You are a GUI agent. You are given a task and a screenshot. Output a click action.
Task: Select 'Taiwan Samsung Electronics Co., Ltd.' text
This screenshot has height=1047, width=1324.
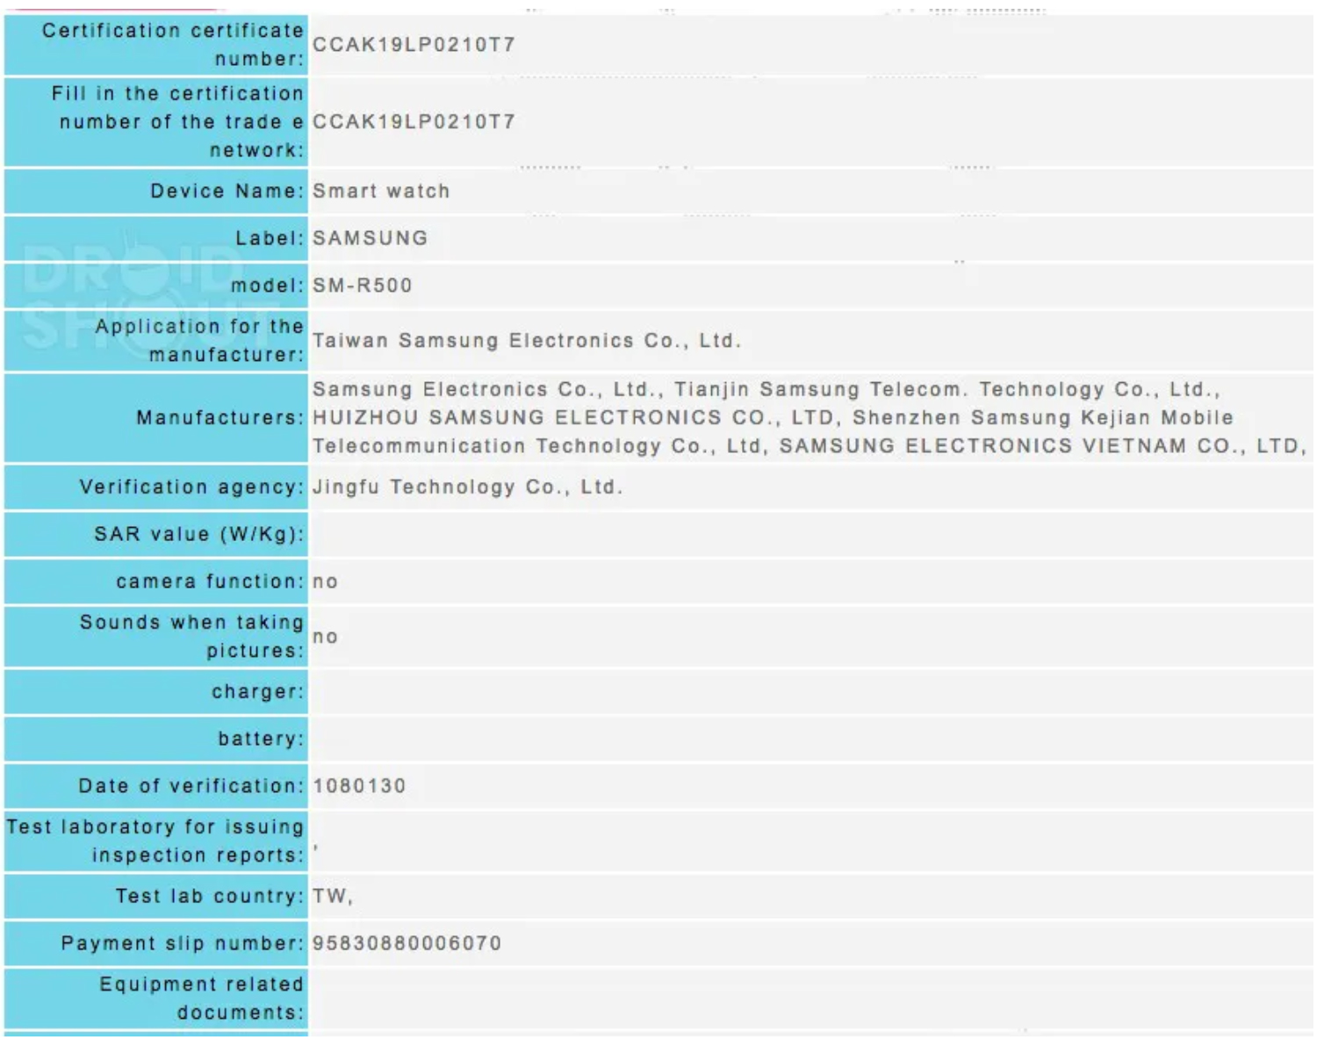pos(527,341)
